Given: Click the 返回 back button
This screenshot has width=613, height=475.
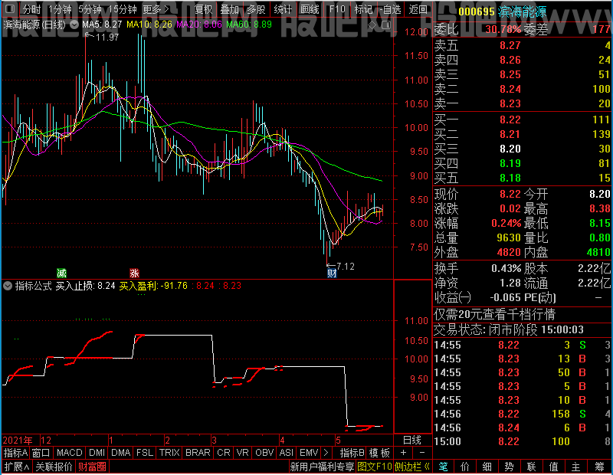Looking at the screenshot, I should (418, 9).
